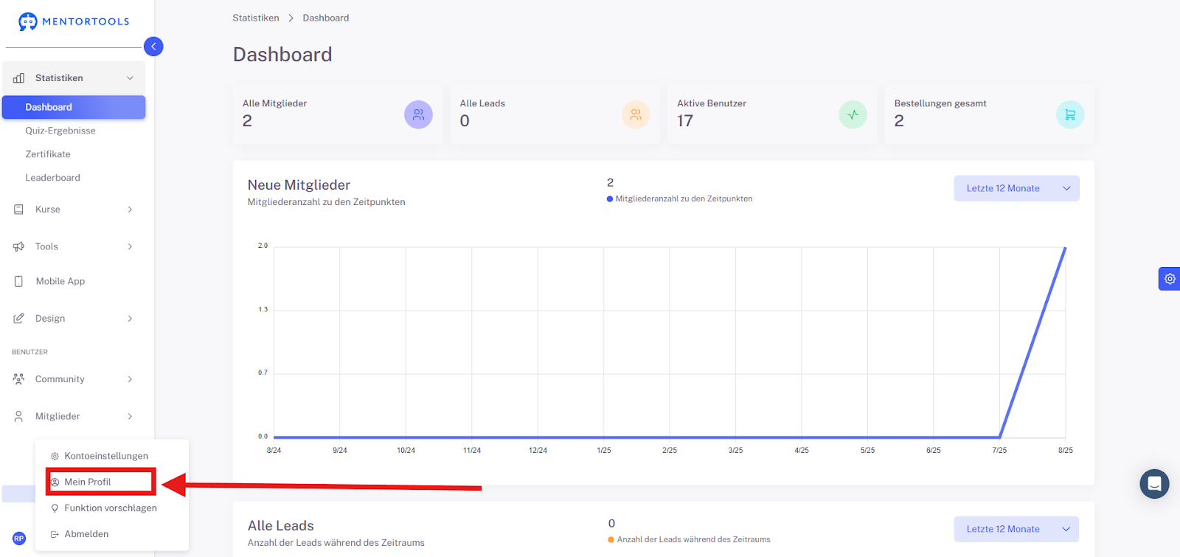The image size is (1180, 557).
Task: Open Letzte 12 Monate dropdown for Neue Mitglieder
Action: click(1016, 188)
